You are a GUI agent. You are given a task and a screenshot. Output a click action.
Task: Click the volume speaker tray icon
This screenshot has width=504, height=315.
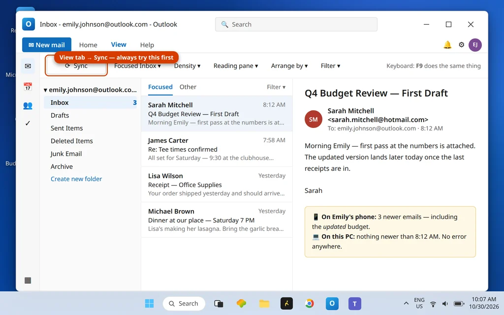point(445,304)
